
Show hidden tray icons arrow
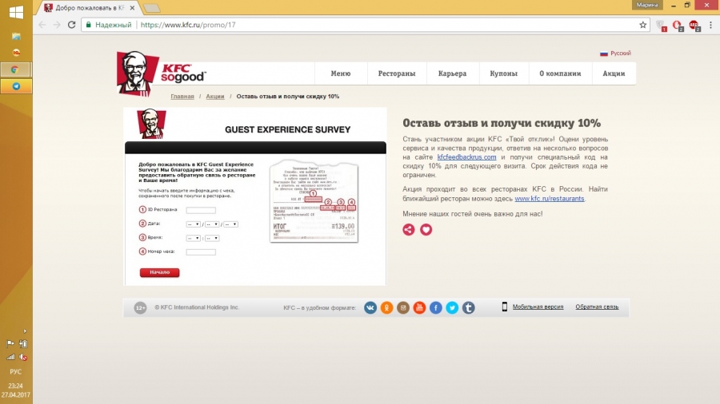(25, 331)
